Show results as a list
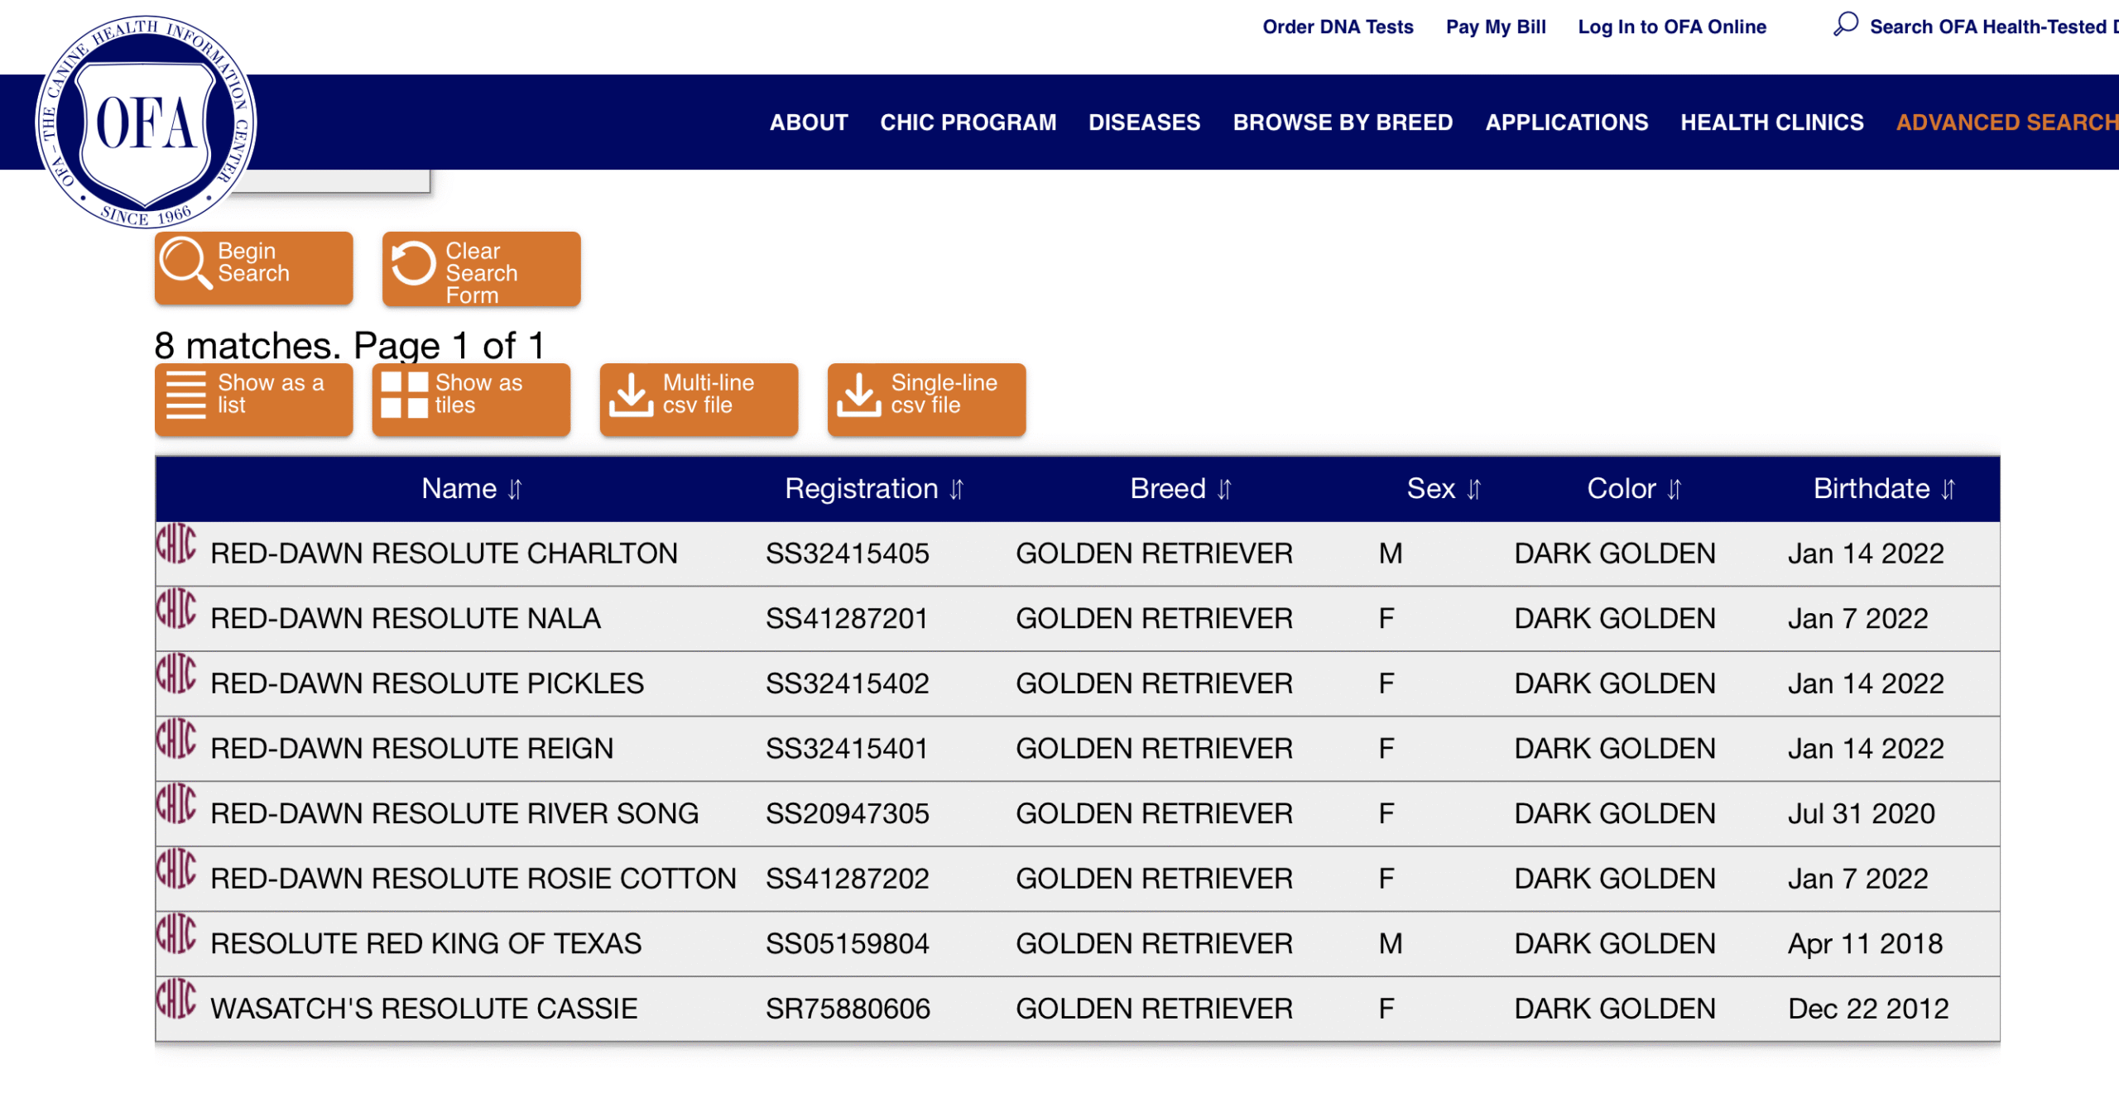Viewport: 2119px width, 1093px height. click(253, 399)
